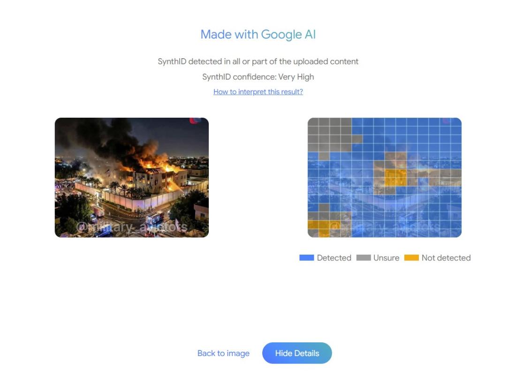516x386 pixels.
Task: Open the 'How to interpret this result?' link
Action: click(x=258, y=92)
